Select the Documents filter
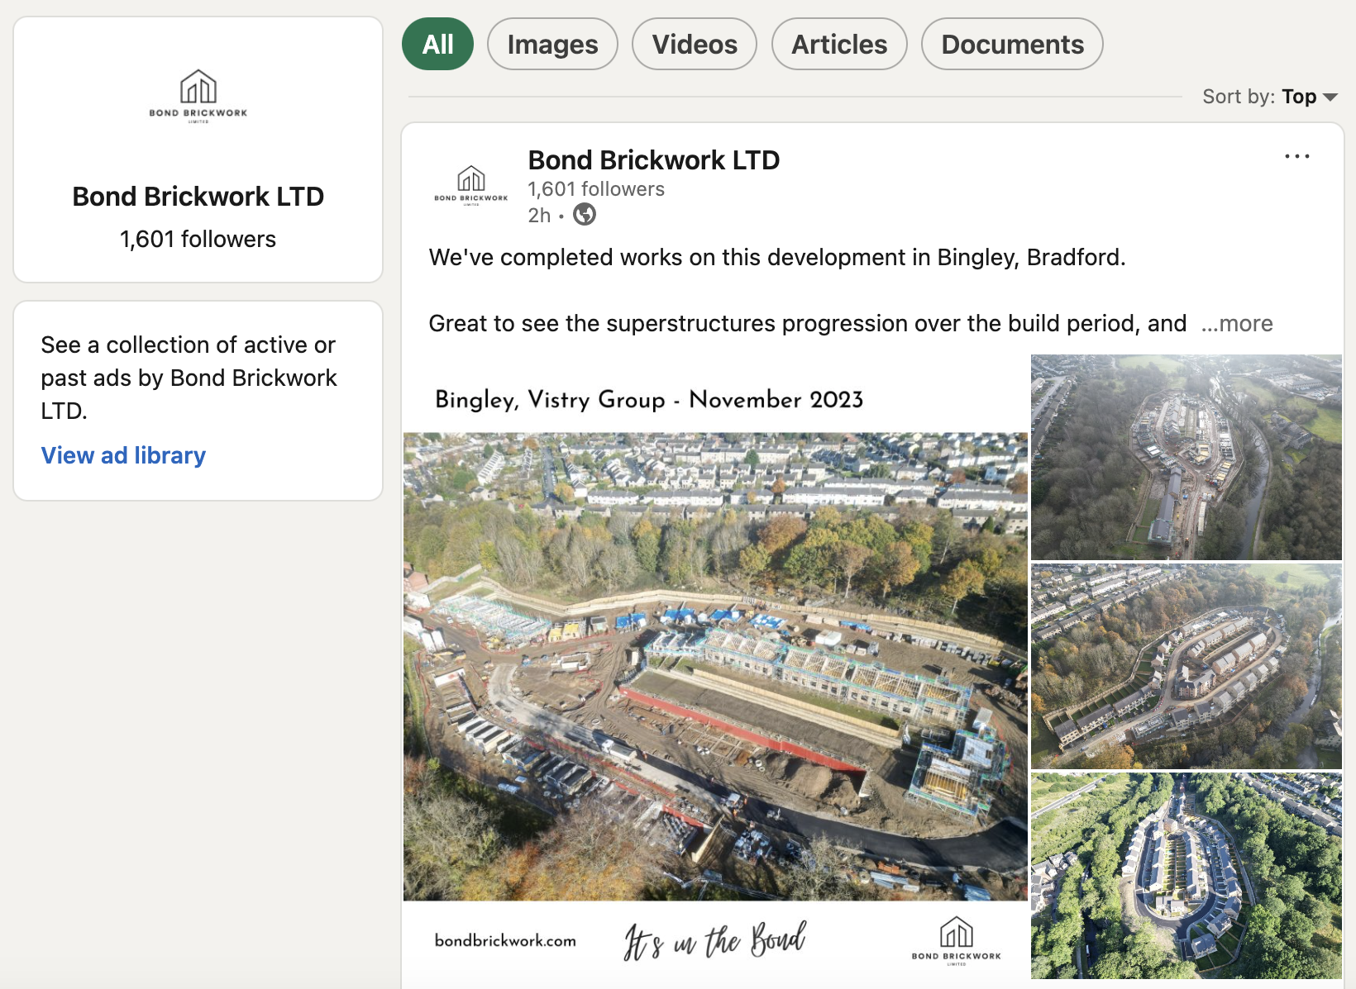The width and height of the screenshot is (1356, 989). coord(1011,45)
